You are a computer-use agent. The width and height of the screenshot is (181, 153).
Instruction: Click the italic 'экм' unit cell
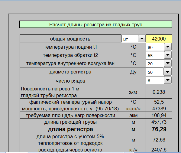click(x=133, y=92)
